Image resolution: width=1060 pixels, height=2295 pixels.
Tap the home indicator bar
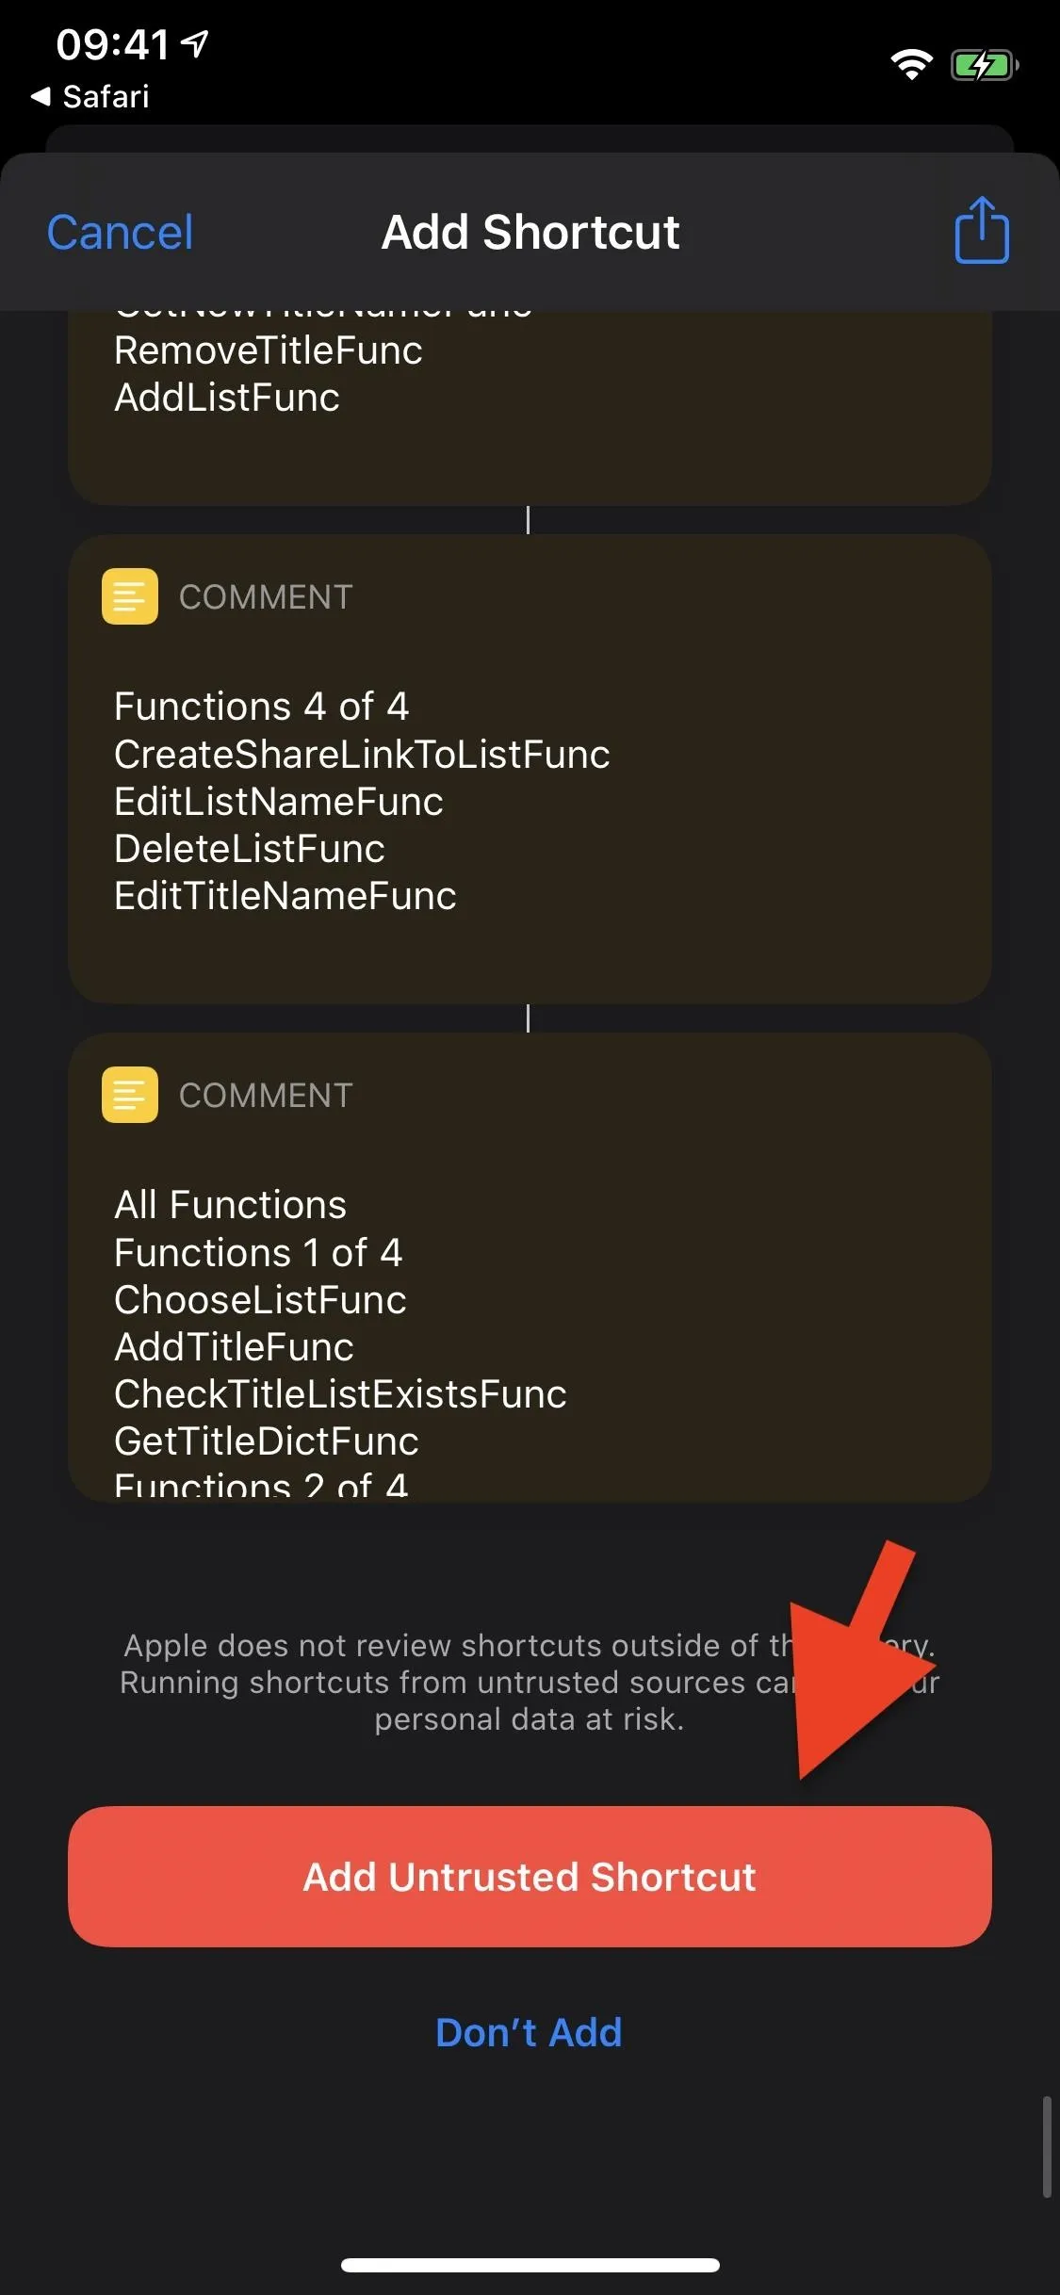tap(530, 2265)
